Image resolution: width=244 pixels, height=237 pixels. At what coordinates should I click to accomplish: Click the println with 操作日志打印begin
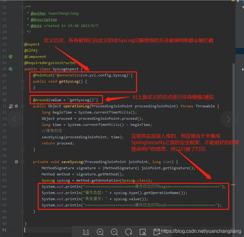click(x=134, y=187)
